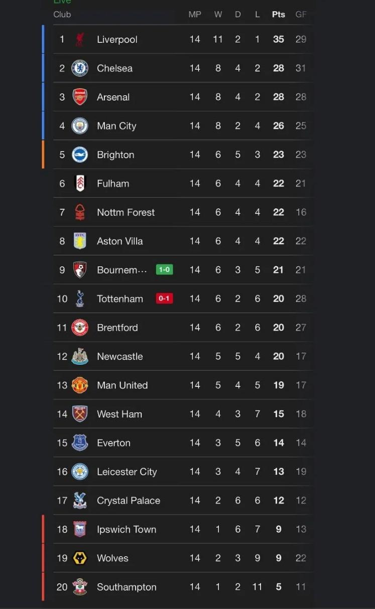Click the Liverpool club crest

pos(80,39)
